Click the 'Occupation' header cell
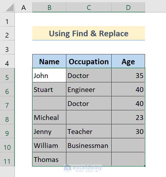 point(89,61)
